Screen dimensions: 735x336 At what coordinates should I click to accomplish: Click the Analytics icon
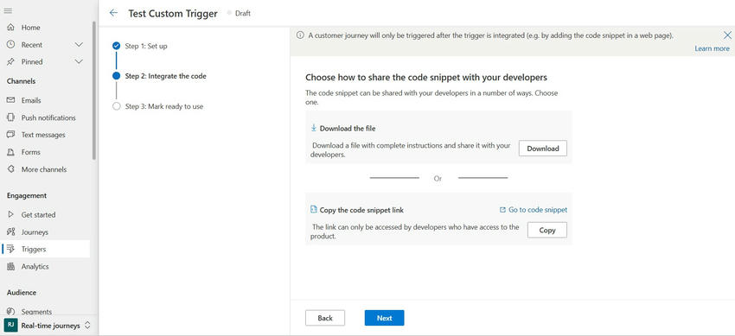[x=10, y=266]
